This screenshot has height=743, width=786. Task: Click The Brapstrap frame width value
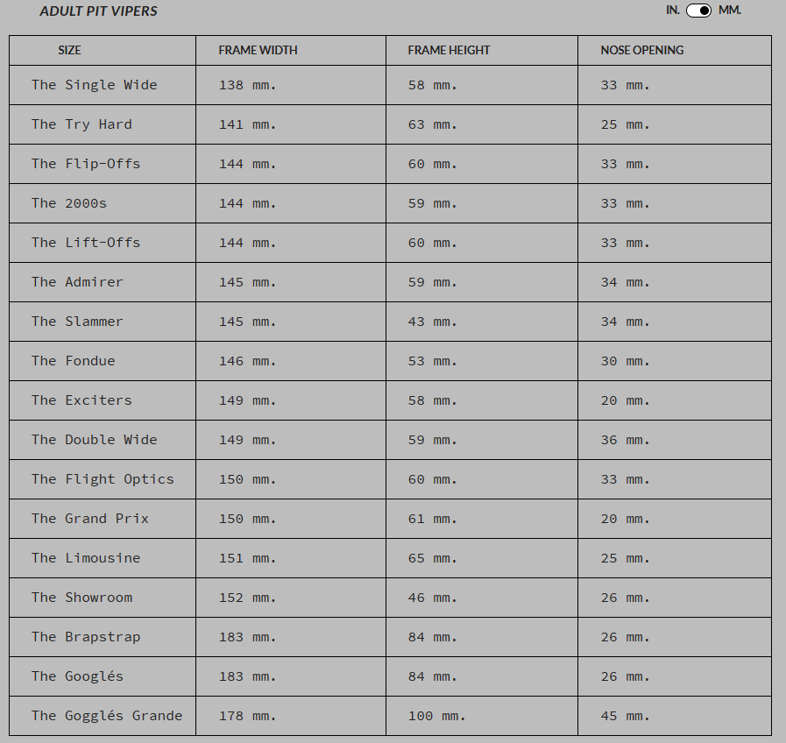[247, 637]
